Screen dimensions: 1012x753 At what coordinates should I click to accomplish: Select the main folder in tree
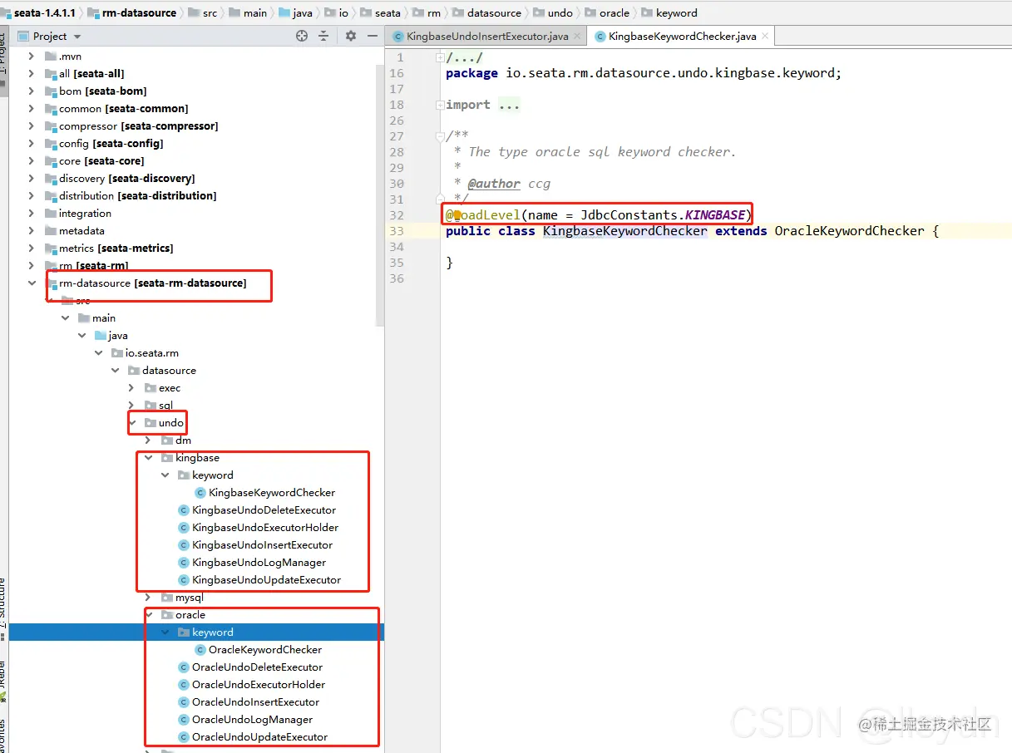(x=104, y=318)
